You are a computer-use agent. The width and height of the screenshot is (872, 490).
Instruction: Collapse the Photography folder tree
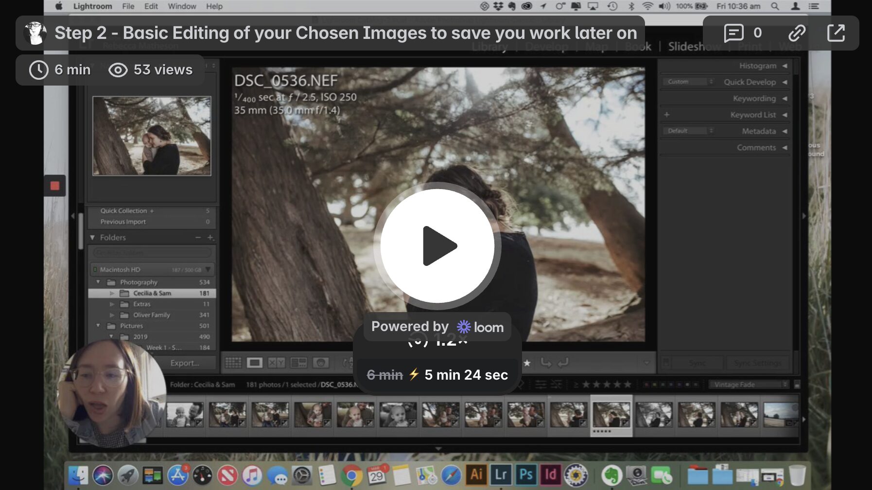(x=98, y=282)
